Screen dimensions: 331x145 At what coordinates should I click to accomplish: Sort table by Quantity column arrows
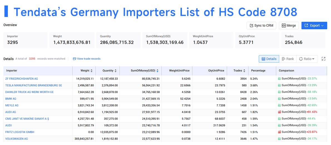(115, 71)
